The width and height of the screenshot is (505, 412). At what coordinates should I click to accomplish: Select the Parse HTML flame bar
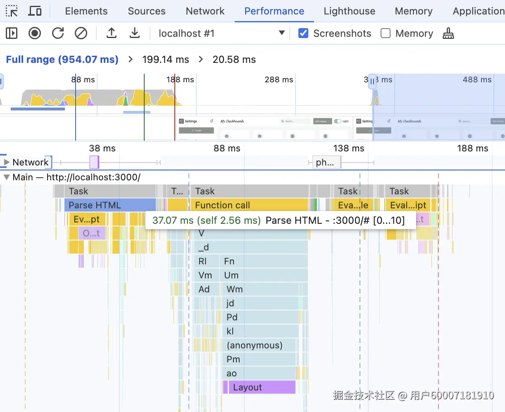click(110, 205)
